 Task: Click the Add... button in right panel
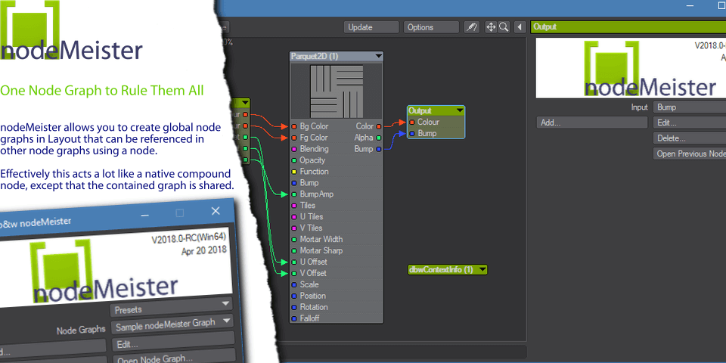[x=591, y=123]
